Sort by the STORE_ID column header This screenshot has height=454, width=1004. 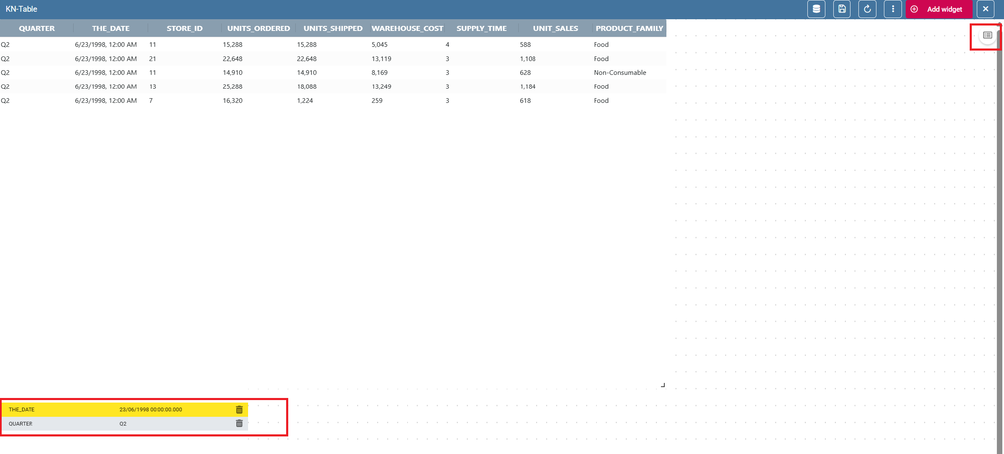coord(184,28)
